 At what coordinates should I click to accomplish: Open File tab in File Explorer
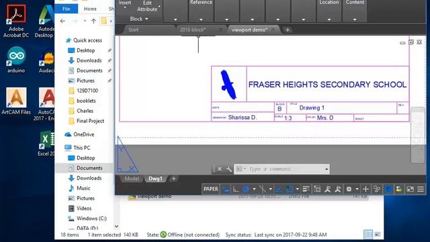pyautogui.click(x=66, y=9)
